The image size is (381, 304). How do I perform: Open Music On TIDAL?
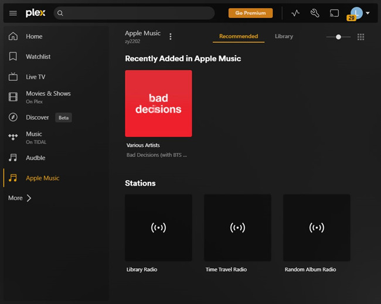pos(36,138)
